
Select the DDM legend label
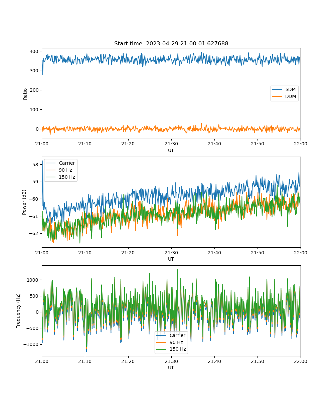tap(291, 97)
